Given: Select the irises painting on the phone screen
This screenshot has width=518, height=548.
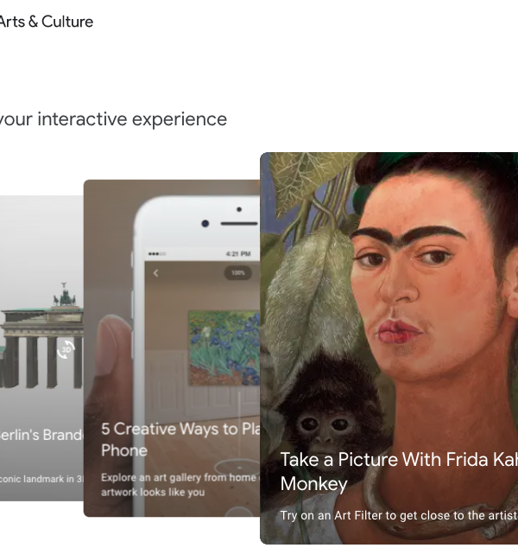Looking at the screenshot, I should 224,348.
